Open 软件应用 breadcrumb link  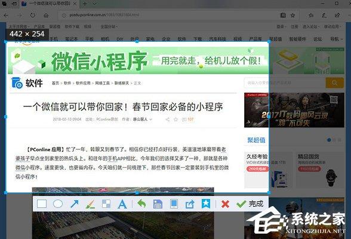[x=83, y=83]
